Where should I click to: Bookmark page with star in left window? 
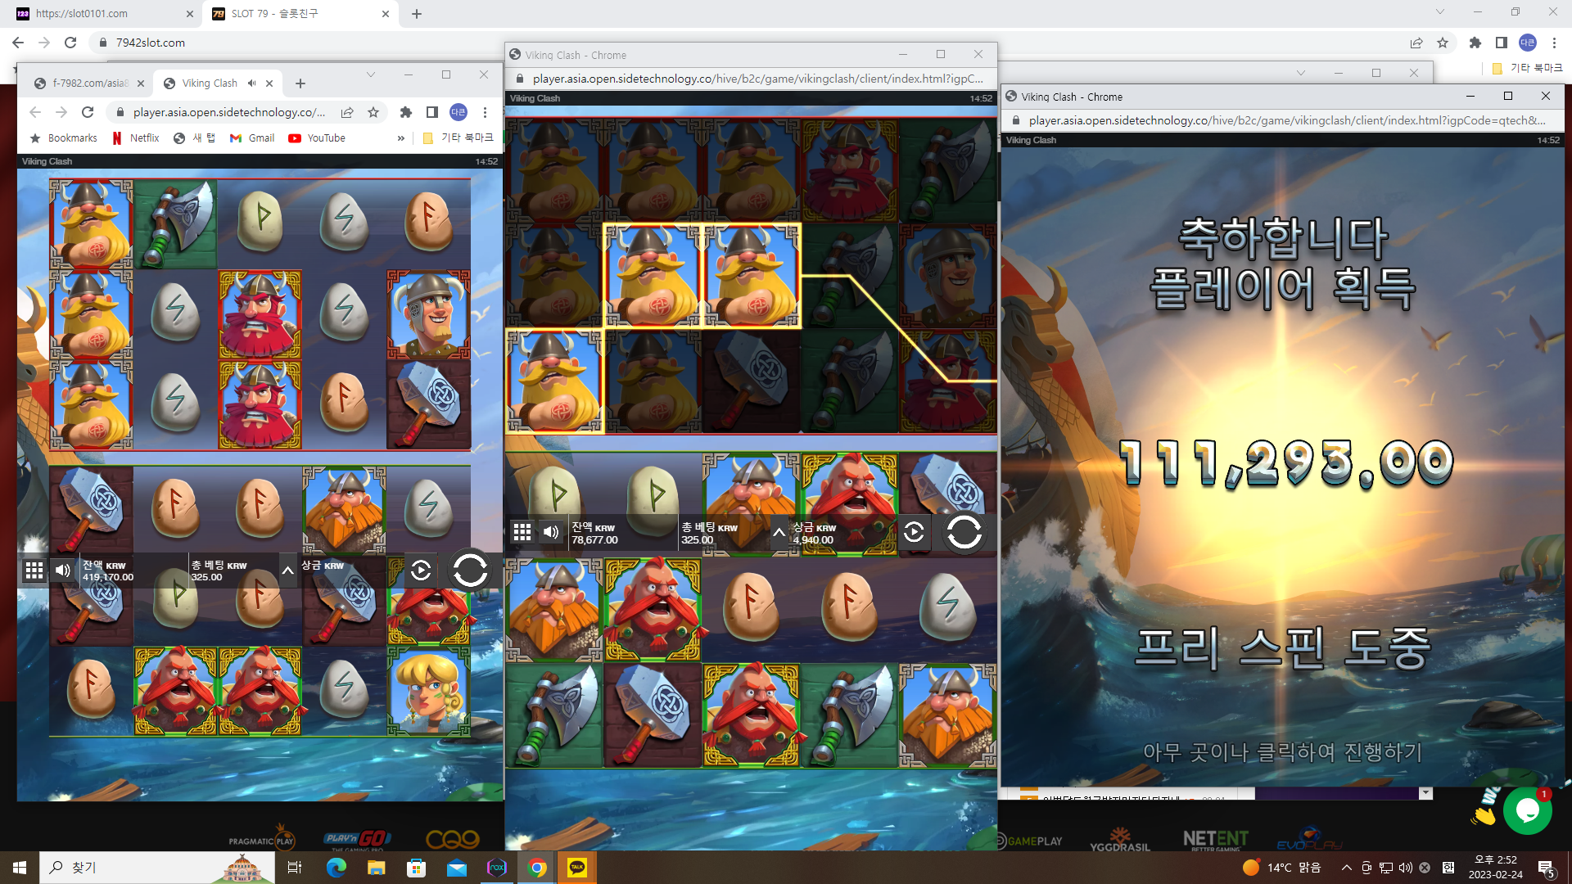pyautogui.click(x=373, y=112)
